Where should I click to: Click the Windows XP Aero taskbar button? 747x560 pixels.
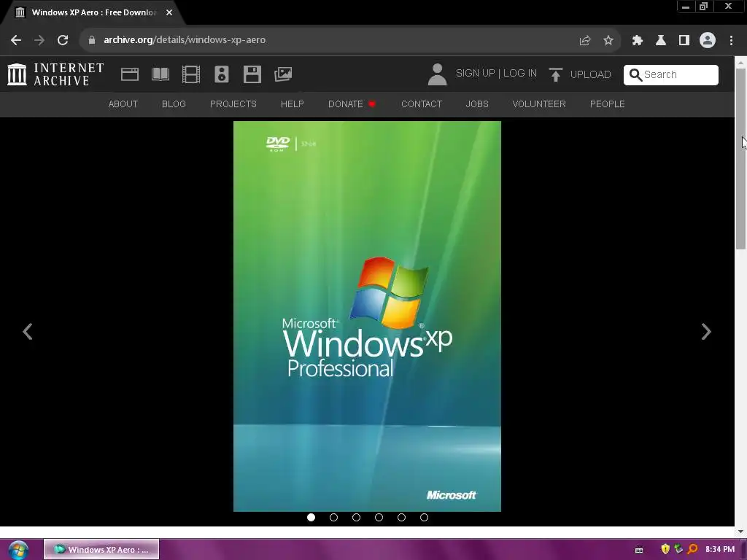(x=101, y=550)
